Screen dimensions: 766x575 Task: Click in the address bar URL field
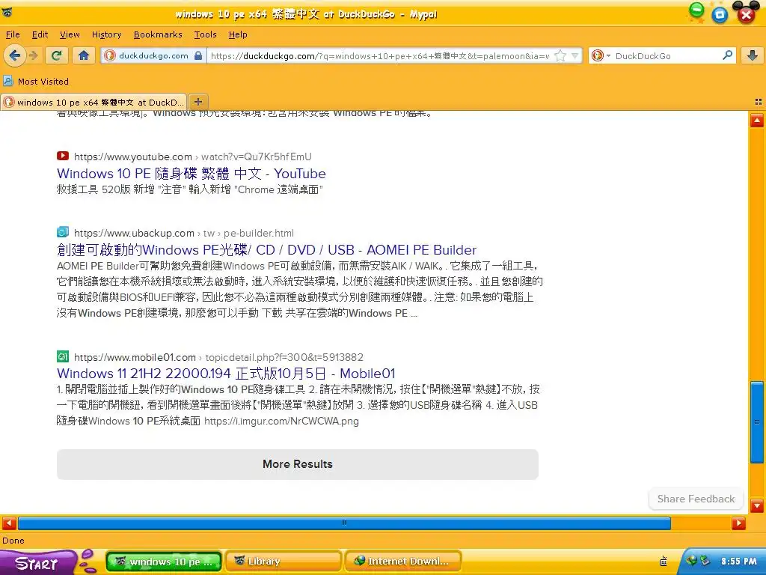[x=379, y=55]
